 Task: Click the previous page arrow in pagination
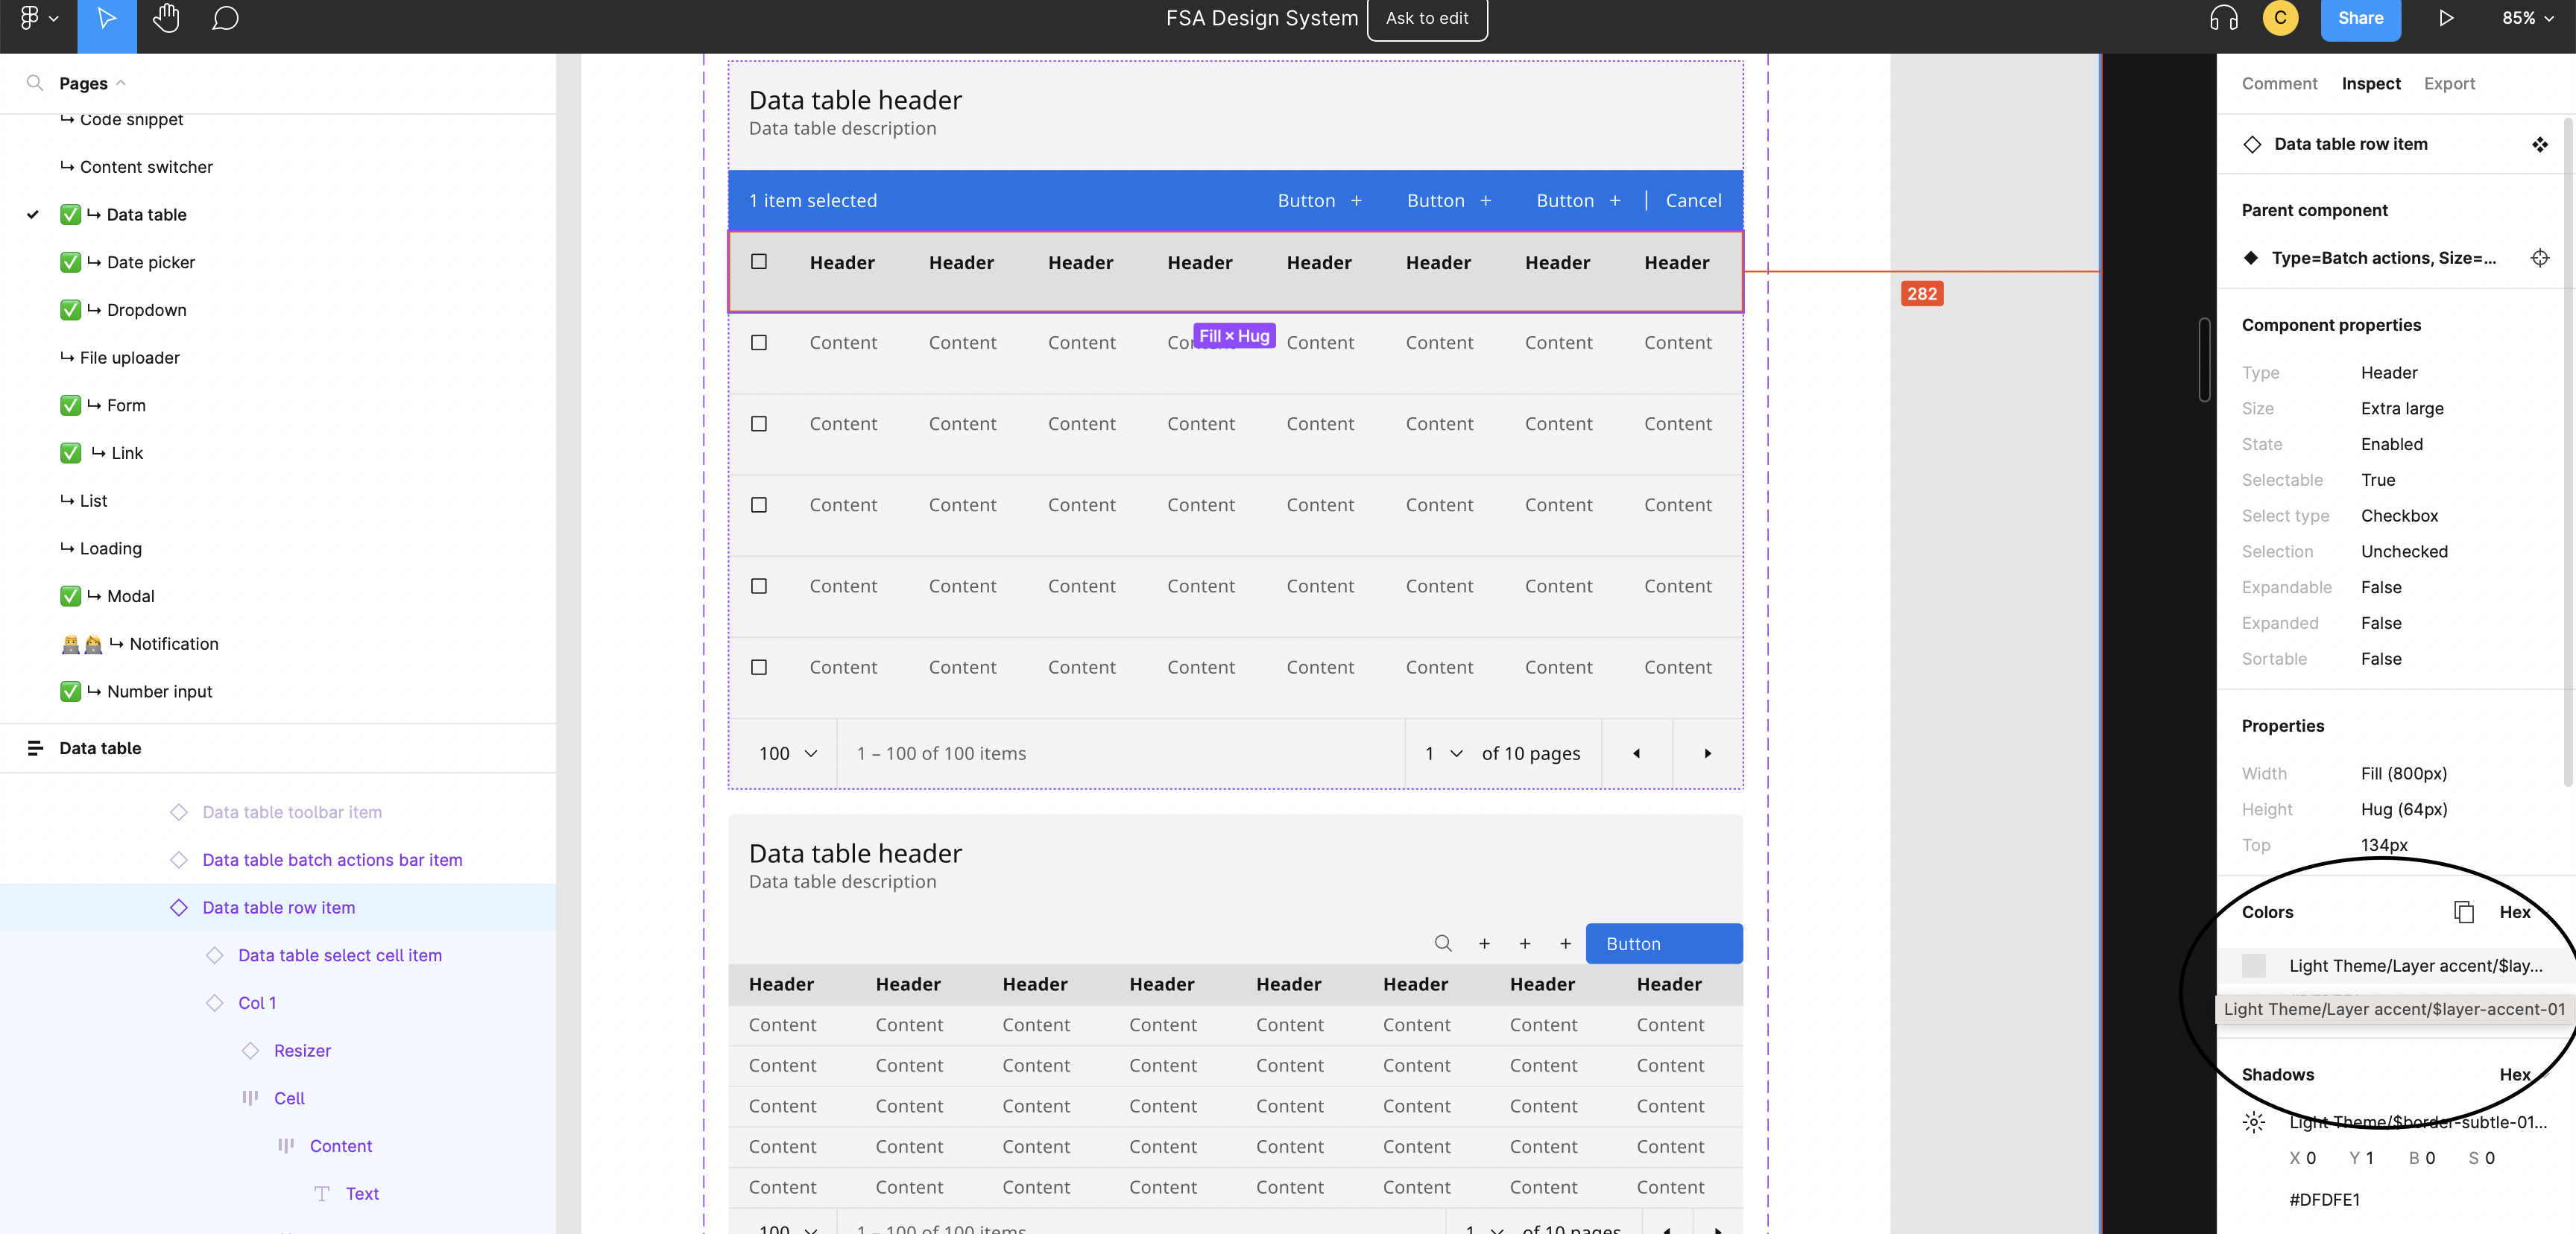tap(1637, 753)
